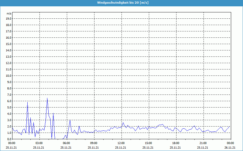The image size is (243, 151).
Task: Click the 10,0 y-axis label
Action: point(9,76)
